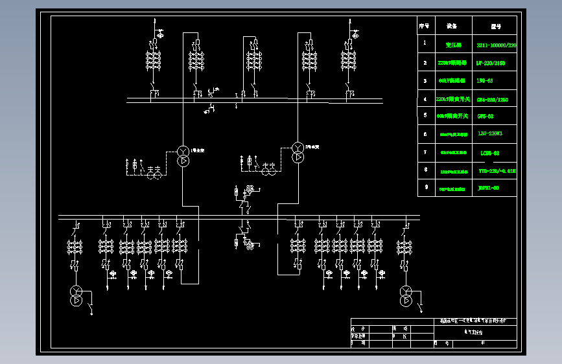This screenshot has width=562, height=364.
Task: Select the 'LB7-220W3' model cell in row 6
Action: (490, 133)
